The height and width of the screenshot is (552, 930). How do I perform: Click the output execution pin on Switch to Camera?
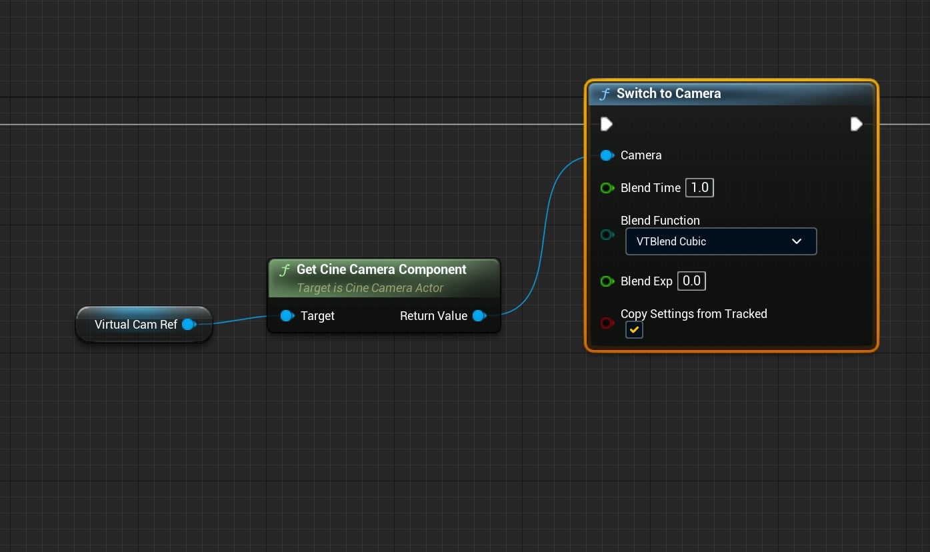[x=856, y=124]
